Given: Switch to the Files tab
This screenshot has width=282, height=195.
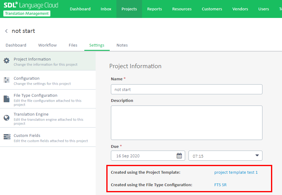Looking at the screenshot, I should pos(73,45).
